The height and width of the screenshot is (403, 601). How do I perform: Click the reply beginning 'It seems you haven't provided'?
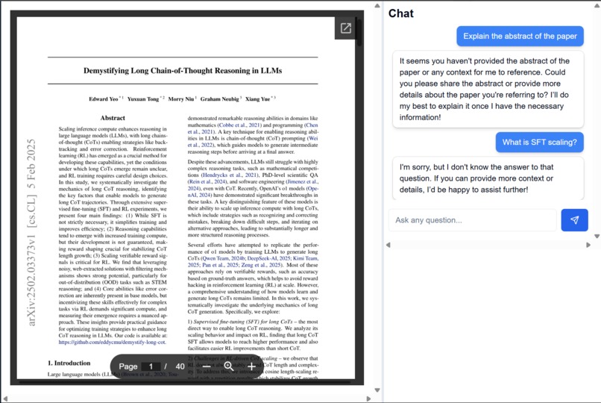[x=488, y=89]
